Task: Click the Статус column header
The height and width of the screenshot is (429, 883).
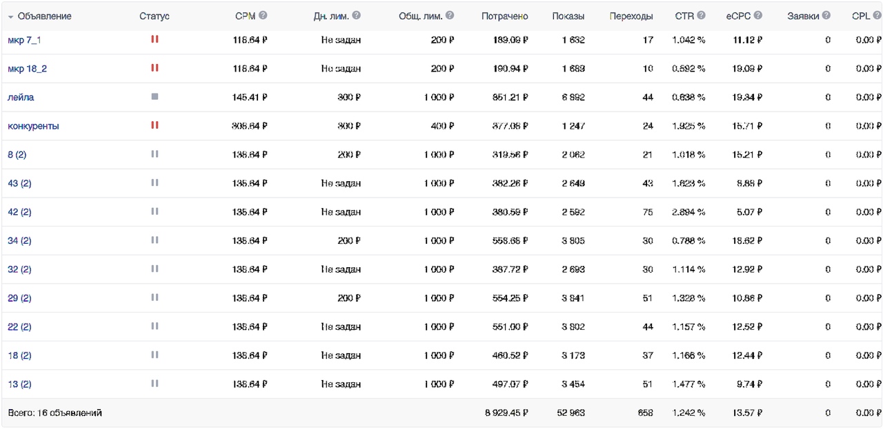Action: 155,16
